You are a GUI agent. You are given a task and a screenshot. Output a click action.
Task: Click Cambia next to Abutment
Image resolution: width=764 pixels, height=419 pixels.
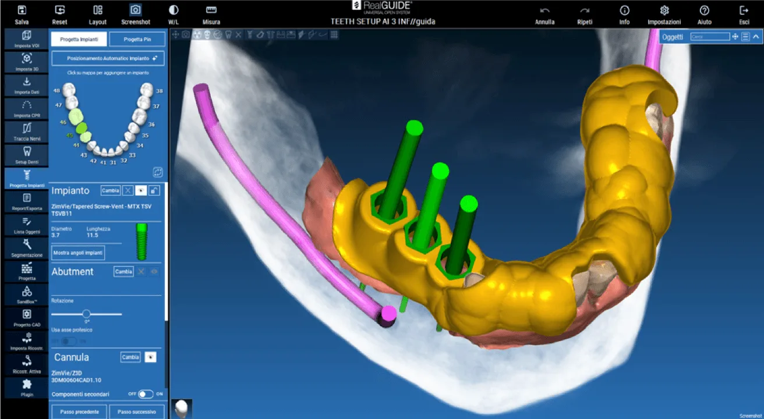[x=123, y=271]
